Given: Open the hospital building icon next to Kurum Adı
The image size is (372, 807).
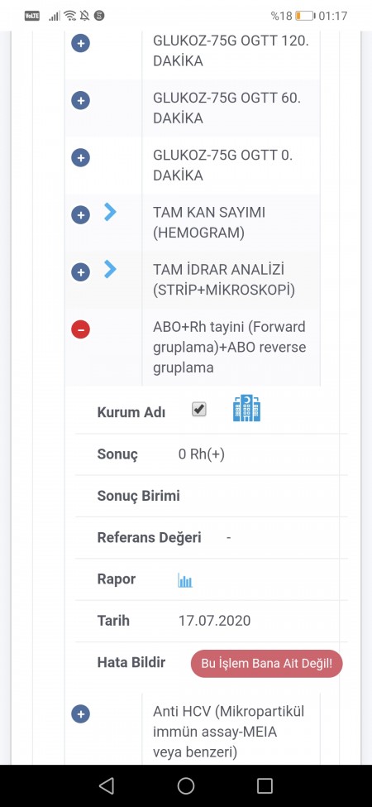Looking at the screenshot, I should pyautogui.click(x=246, y=409).
